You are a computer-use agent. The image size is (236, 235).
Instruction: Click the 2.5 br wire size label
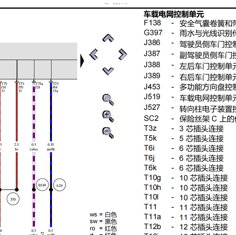point(17,147)
